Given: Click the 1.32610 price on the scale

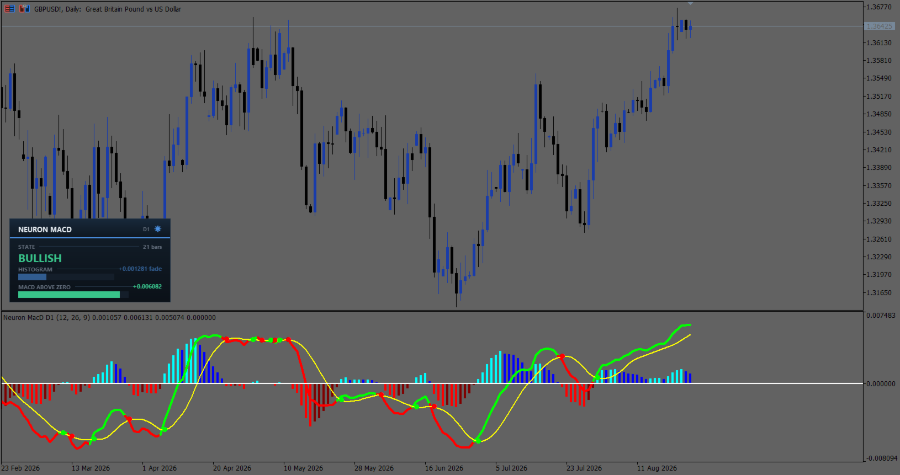Looking at the screenshot, I should coord(880,239).
